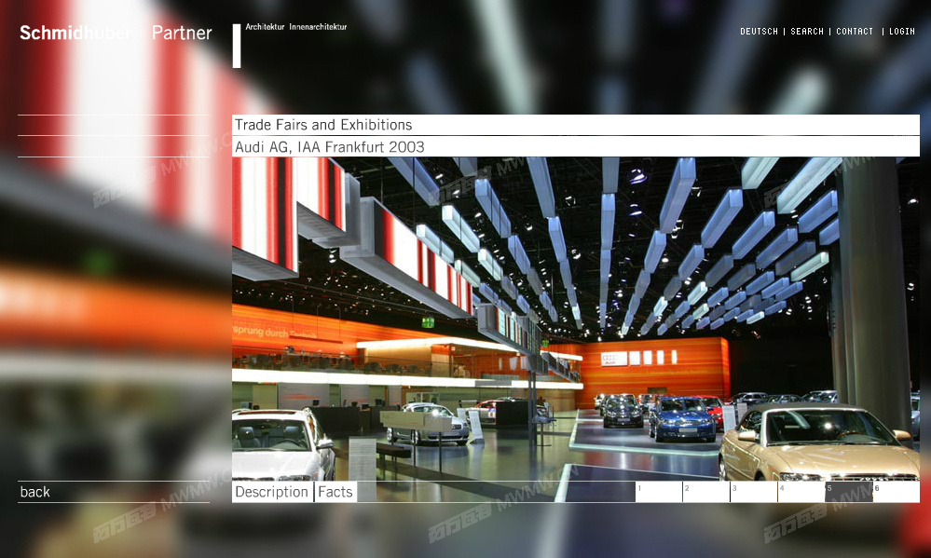Click the Architektur Innenarchitektur tagline
931x558 pixels.
click(x=296, y=27)
